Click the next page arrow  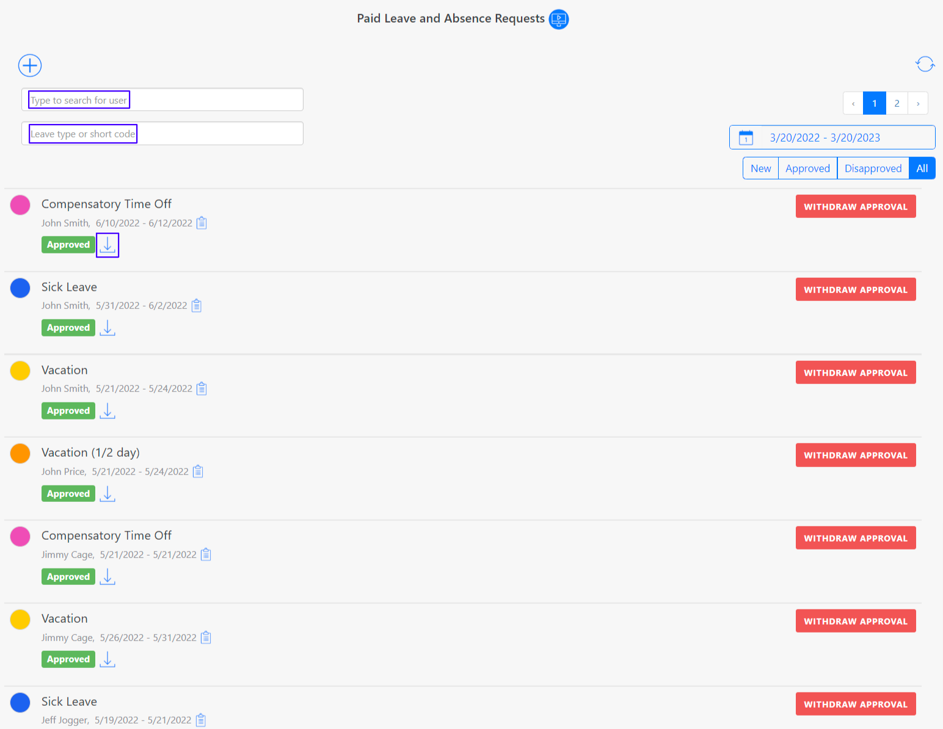[918, 103]
